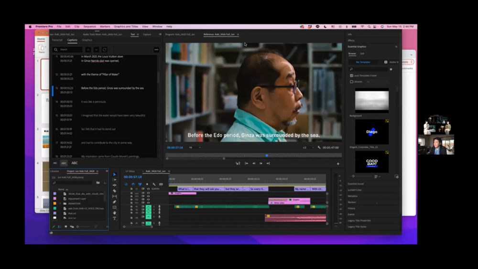Favorite templates using the star icon
478x269 pixels.
pyautogui.click(x=391, y=69)
